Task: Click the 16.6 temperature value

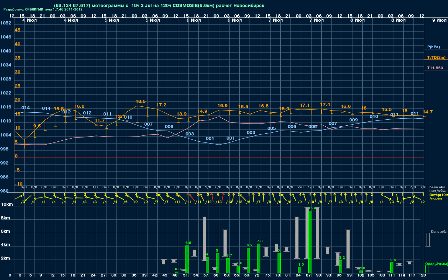Action: pyautogui.click(x=346, y=106)
